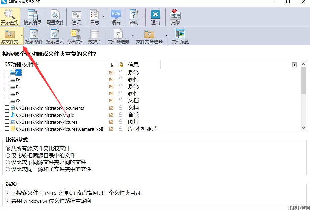Open 搜索结果 from the toolbar
310x210 pixels.
tap(33, 16)
